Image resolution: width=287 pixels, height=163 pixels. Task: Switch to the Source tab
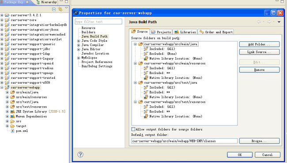[140, 32]
